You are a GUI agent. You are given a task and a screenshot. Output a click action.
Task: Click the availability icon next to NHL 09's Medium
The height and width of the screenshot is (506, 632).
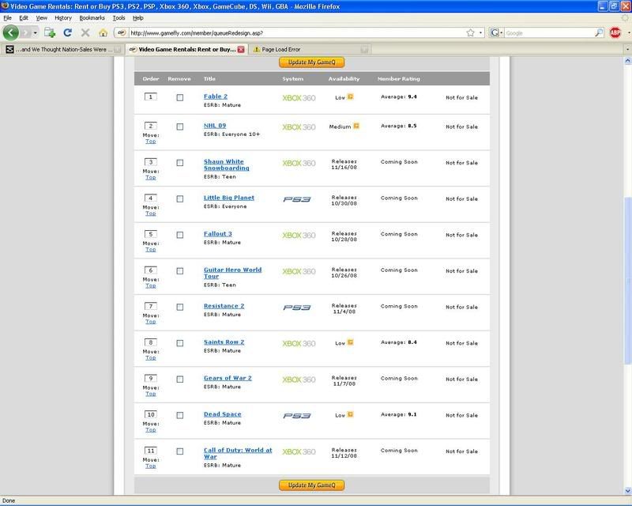pyautogui.click(x=356, y=126)
